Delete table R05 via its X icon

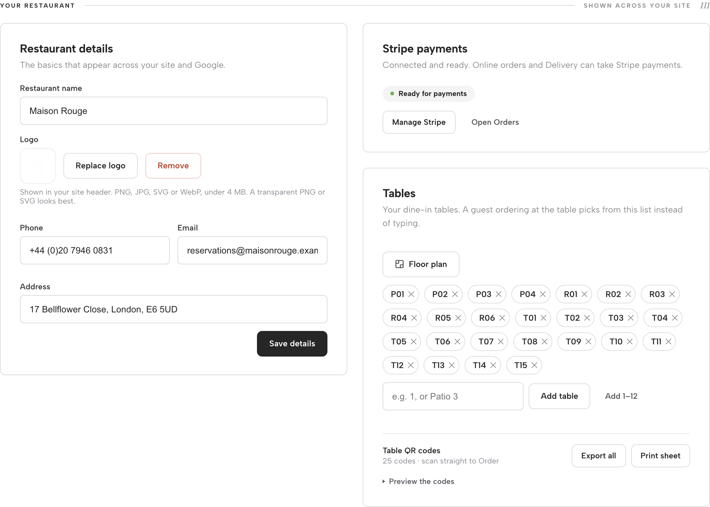point(458,318)
